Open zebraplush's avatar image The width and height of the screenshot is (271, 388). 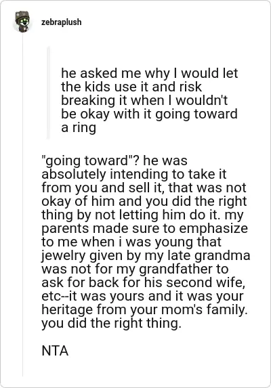pos(22,22)
